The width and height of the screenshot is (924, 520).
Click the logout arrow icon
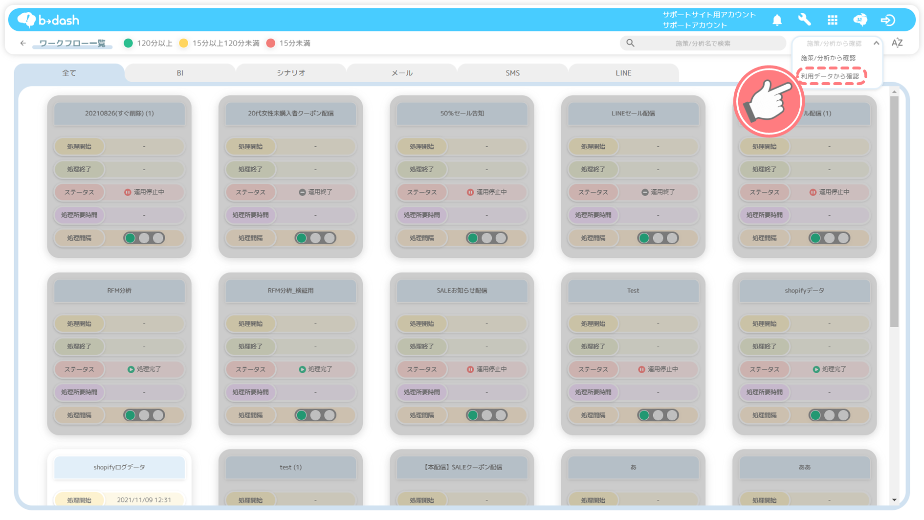pyautogui.click(x=888, y=20)
